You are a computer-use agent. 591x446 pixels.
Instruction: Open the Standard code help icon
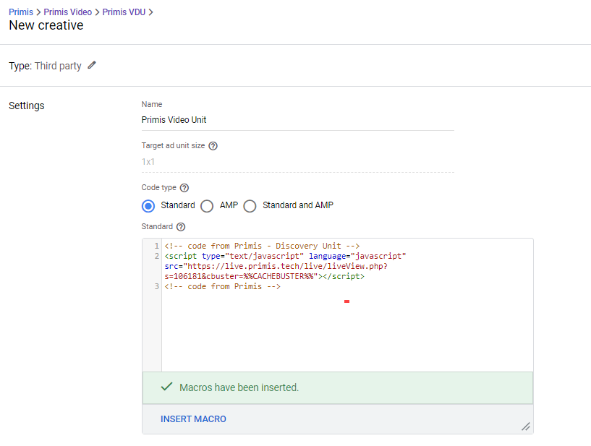pyautogui.click(x=181, y=227)
